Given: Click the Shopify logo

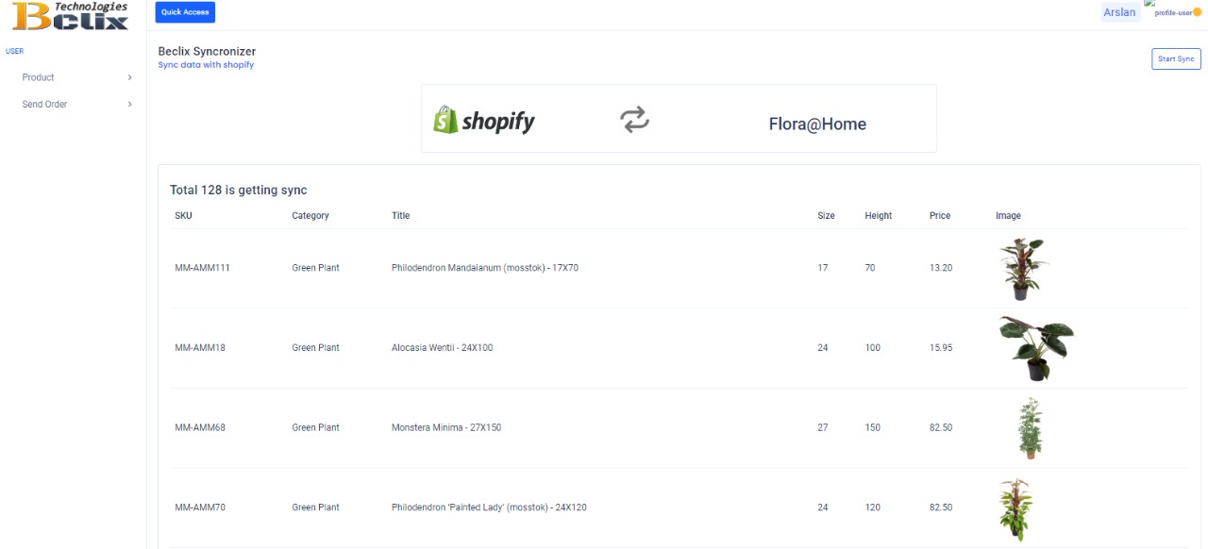Looking at the screenshot, I should point(484,120).
